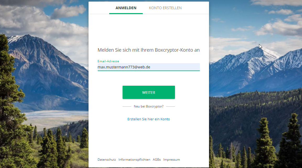
Task: Click the 'Neu bei Boxcryptor?' divider text
Action: coord(149,106)
